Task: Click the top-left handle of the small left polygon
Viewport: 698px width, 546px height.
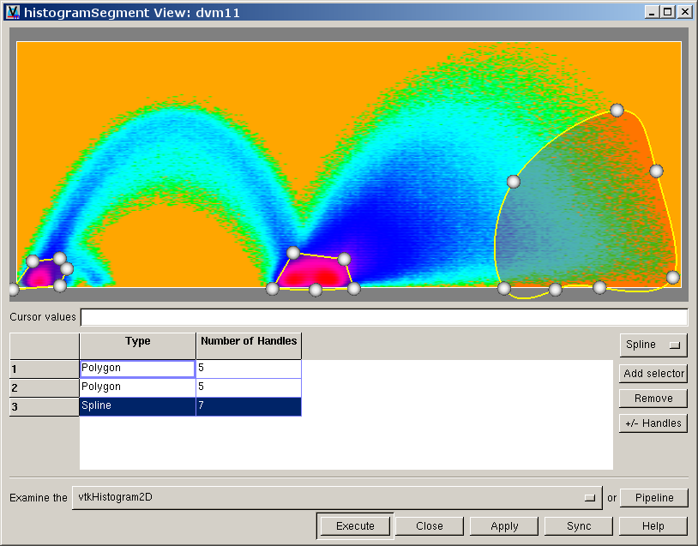Action: (33, 261)
